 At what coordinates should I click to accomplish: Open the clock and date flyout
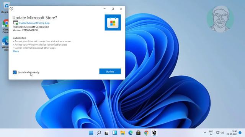(x=232, y=133)
